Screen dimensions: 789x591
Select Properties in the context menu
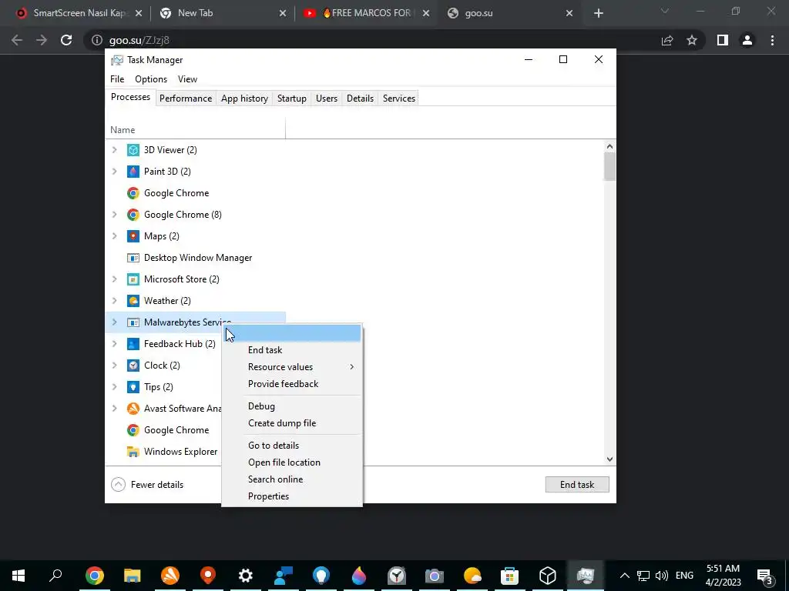[292, 496]
